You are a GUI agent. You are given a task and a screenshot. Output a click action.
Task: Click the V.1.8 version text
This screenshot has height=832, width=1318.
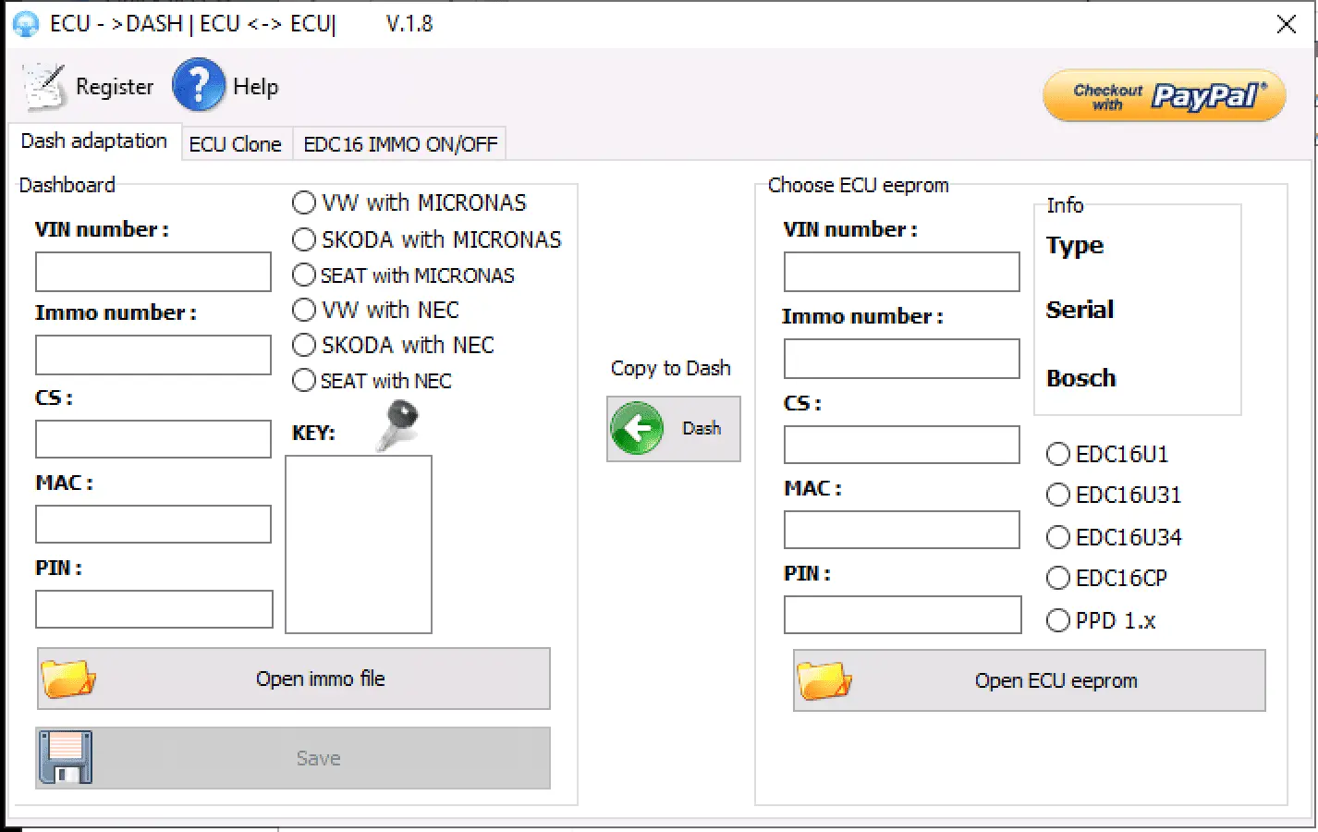click(x=409, y=24)
